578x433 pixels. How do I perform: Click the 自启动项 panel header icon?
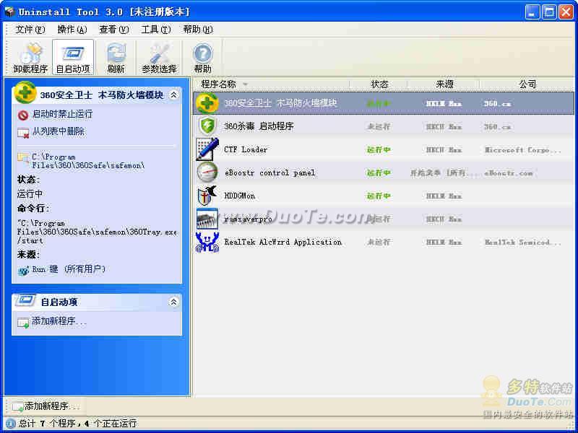coord(25,300)
